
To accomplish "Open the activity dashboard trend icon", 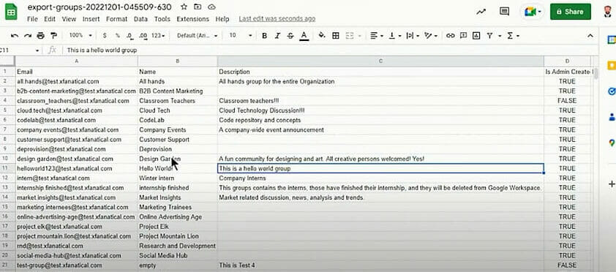I will 481,12.
